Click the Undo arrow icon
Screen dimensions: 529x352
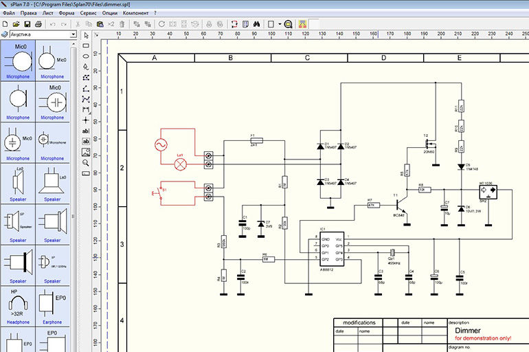point(53,24)
